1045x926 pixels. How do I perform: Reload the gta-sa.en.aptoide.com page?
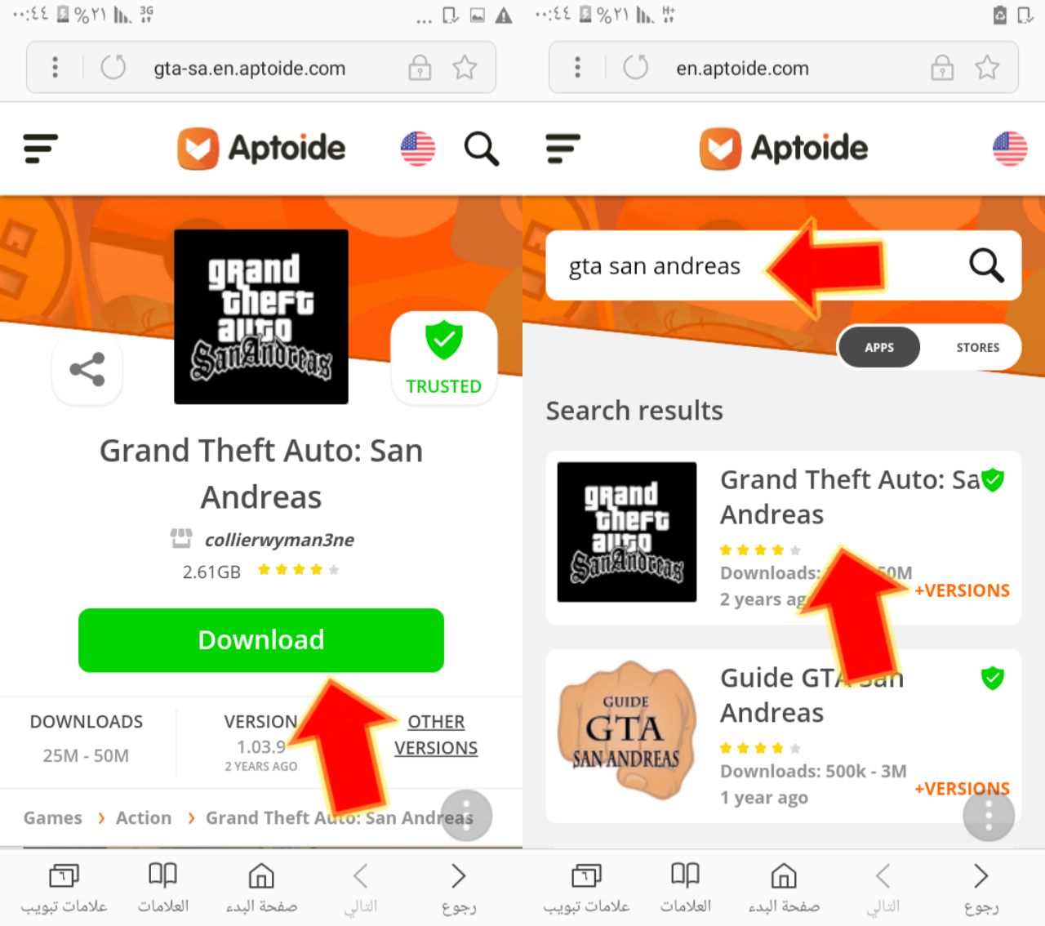(113, 67)
